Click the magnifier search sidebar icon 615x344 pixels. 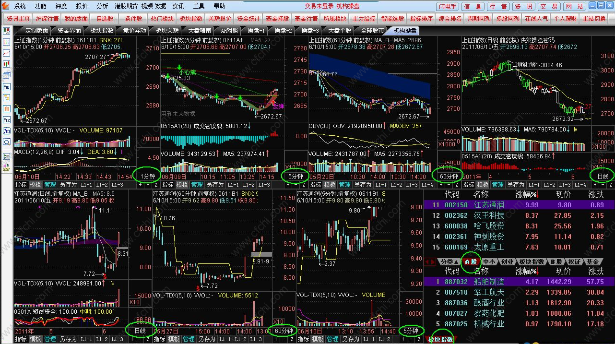click(7, 142)
